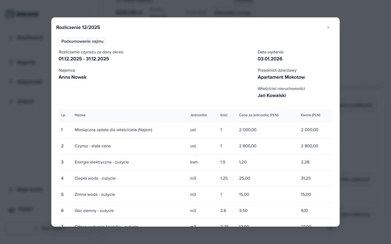391x244 pixels.
Task: Click property name Apartament Mokotow
Action: [x=281, y=77]
